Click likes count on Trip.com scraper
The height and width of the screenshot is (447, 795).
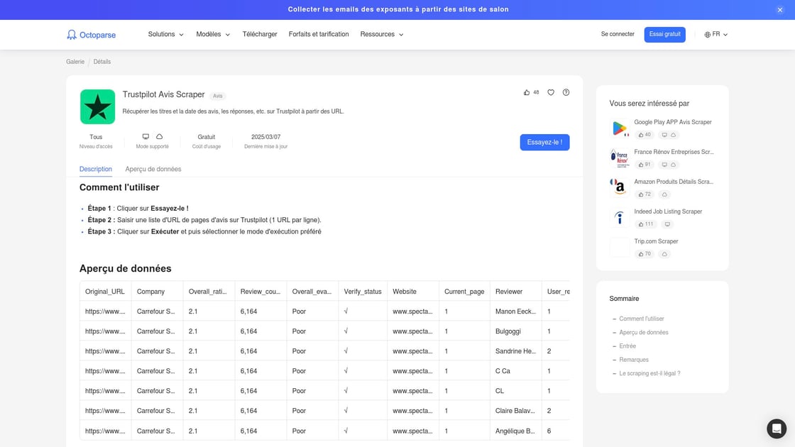point(645,254)
